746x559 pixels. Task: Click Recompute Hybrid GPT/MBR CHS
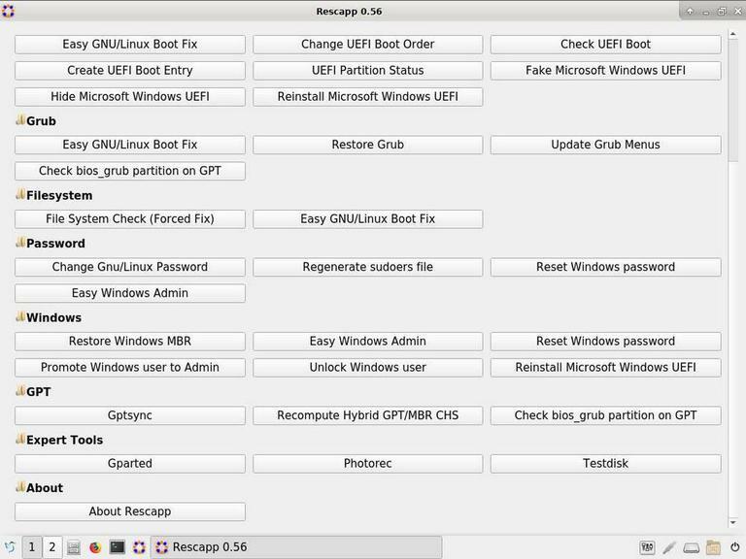pyautogui.click(x=368, y=415)
